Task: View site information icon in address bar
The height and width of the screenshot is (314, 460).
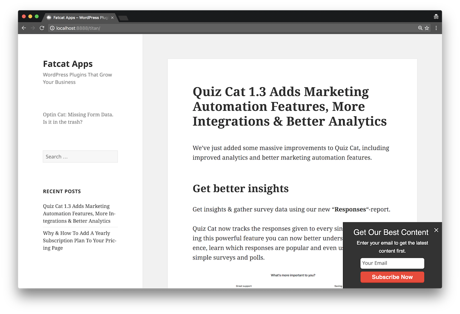Action: tap(52, 28)
